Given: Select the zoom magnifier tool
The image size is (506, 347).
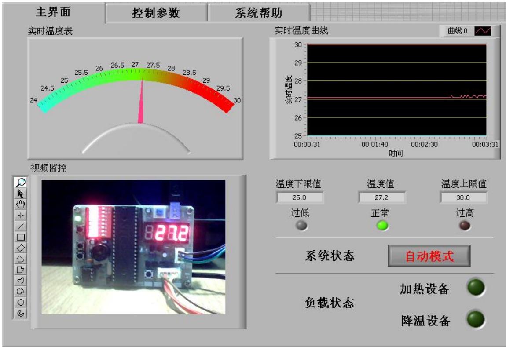Looking at the screenshot, I should coord(21,182).
